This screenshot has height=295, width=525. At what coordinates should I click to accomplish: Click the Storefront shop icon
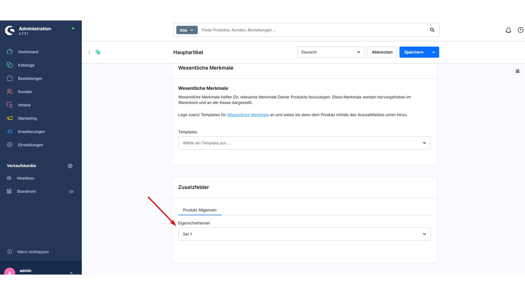pos(9,191)
